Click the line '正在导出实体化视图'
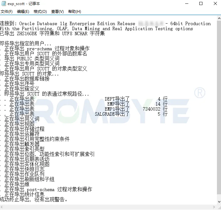 (x=27, y=164)
